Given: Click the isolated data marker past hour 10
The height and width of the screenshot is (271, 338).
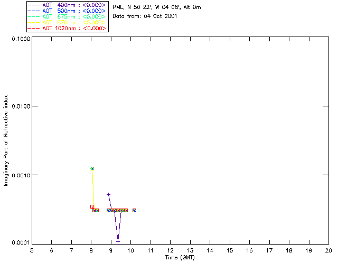Looking at the screenshot, I should tap(134, 210).
